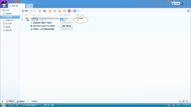191x107 pixels.
Task: Open 计划任务 in status bar
Action: pos(34,101)
